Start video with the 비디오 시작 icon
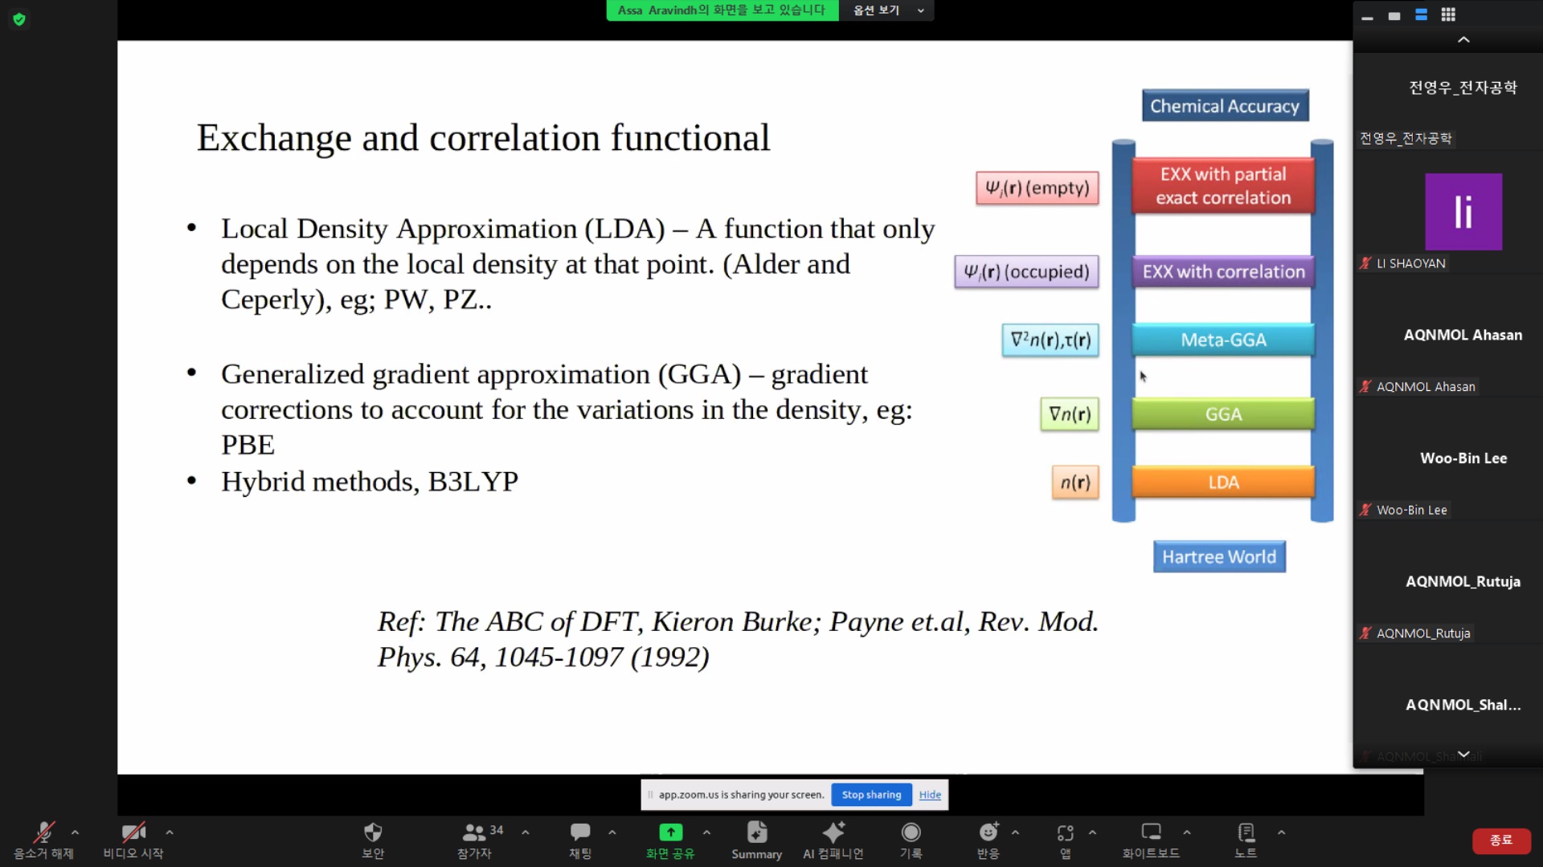Screen dimensions: 1543x867 [x=133, y=832]
